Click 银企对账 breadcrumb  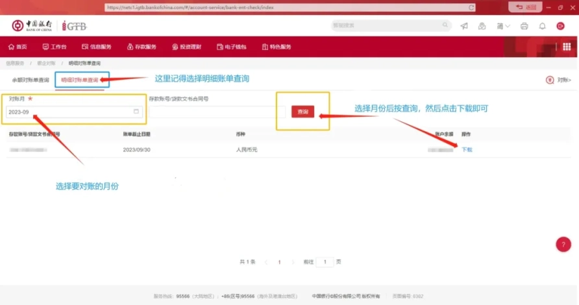pyautogui.click(x=46, y=63)
